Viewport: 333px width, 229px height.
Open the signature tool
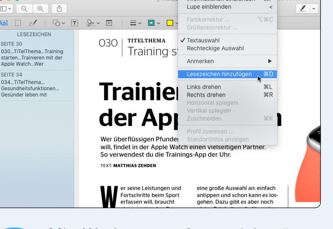[x=91, y=23]
